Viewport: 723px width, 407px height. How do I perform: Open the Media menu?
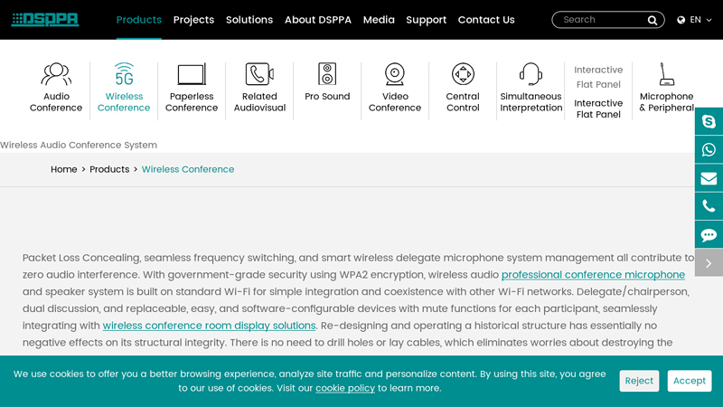tap(379, 20)
